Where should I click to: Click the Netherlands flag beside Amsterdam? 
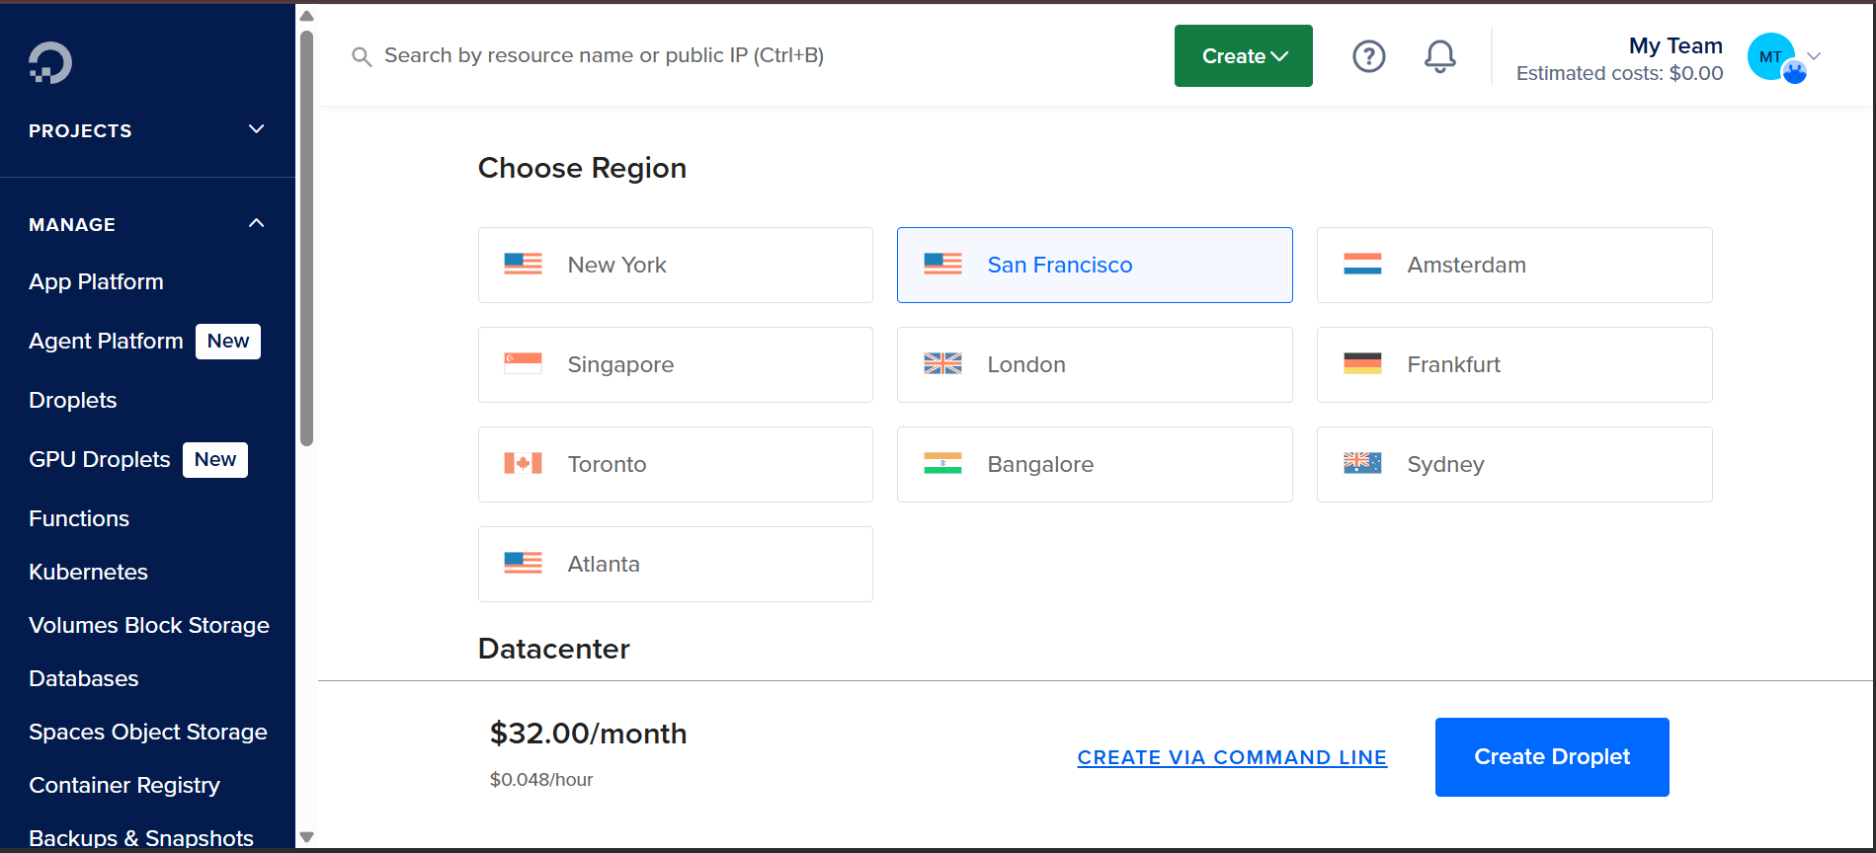(x=1362, y=264)
